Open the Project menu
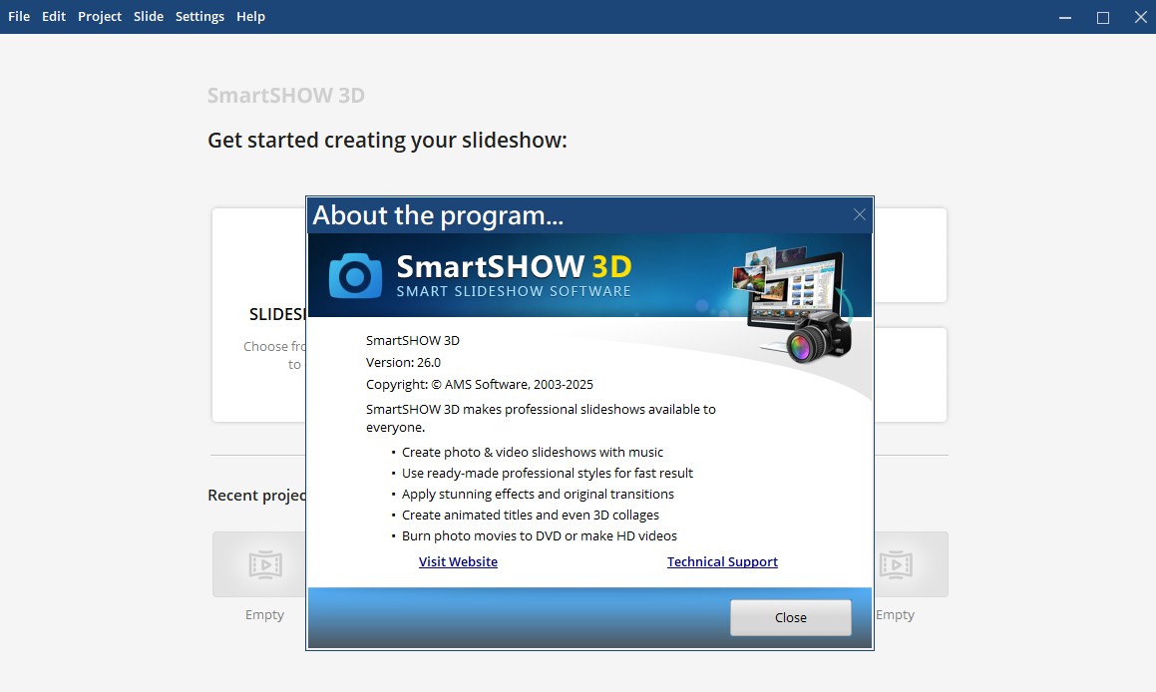Screen dimensions: 1156x692 [x=100, y=17]
